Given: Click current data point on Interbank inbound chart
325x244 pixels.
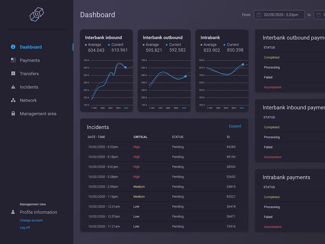Looking at the screenshot, I should tap(125, 67).
